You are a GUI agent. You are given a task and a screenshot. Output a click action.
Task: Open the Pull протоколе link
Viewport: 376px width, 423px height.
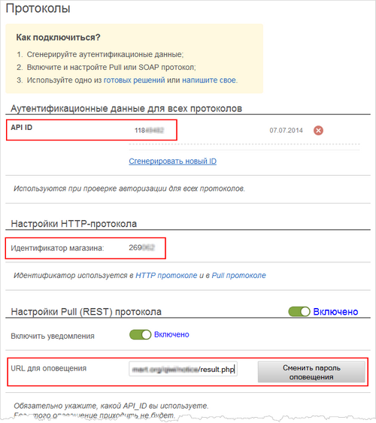click(238, 276)
